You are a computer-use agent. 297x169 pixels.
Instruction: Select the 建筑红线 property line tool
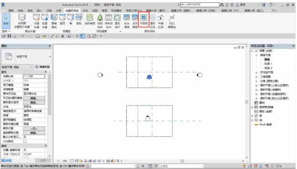tap(152, 21)
